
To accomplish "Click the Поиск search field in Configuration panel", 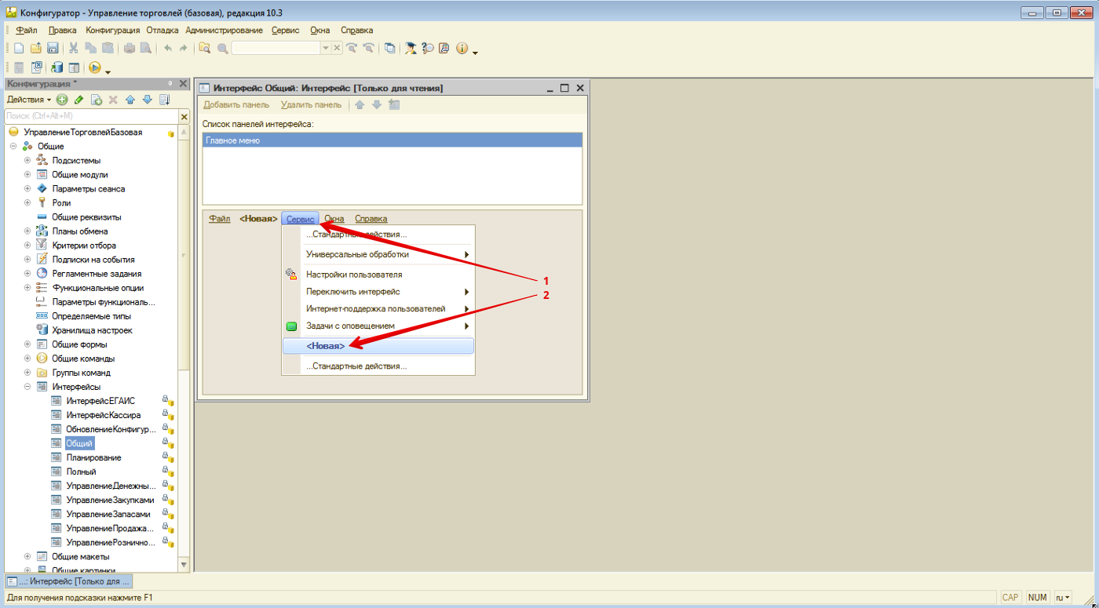I will [x=90, y=116].
